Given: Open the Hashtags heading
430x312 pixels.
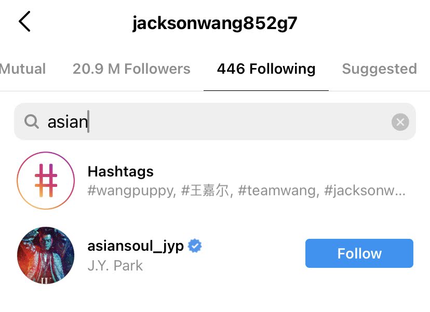Looking at the screenshot, I should pos(120,172).
